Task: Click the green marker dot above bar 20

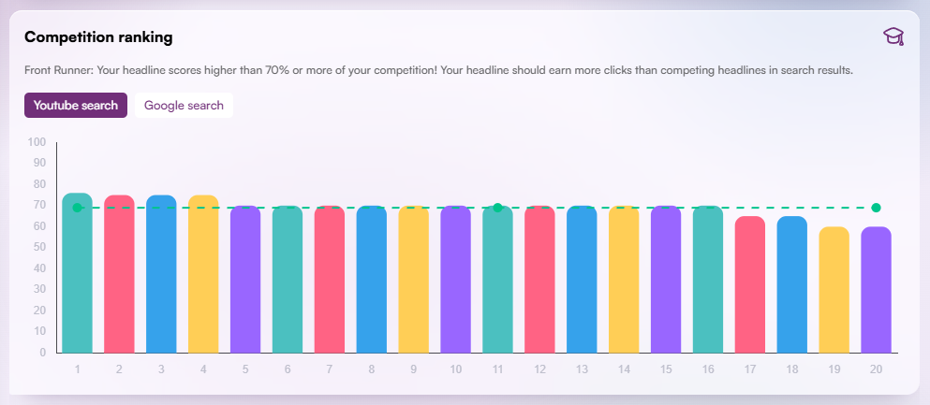Action: 876,208
